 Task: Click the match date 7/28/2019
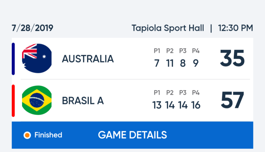(x=32, y=28)
